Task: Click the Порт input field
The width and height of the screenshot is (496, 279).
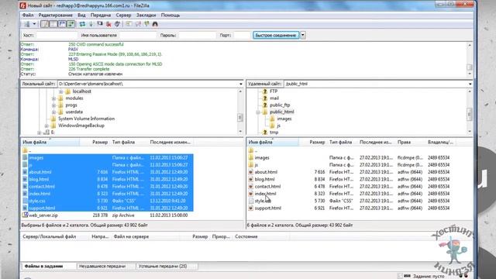Action: pos(242,36)
